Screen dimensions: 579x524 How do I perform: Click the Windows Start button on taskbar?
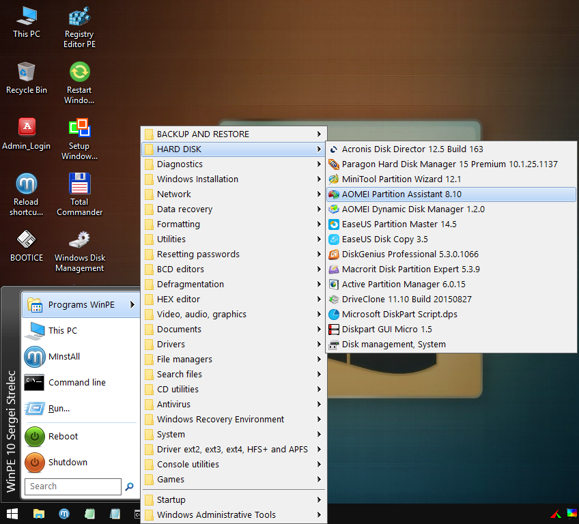point(12,514)
